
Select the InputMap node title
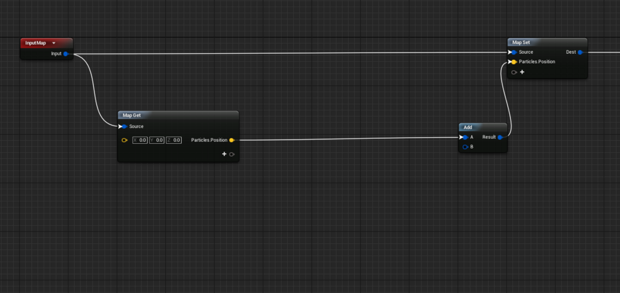coord(36,43)
